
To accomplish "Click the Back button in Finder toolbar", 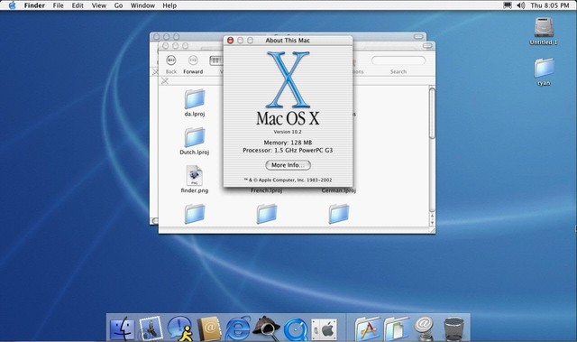I will [171, 64].
